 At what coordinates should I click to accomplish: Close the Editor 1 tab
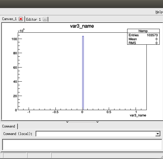(45, 19)
